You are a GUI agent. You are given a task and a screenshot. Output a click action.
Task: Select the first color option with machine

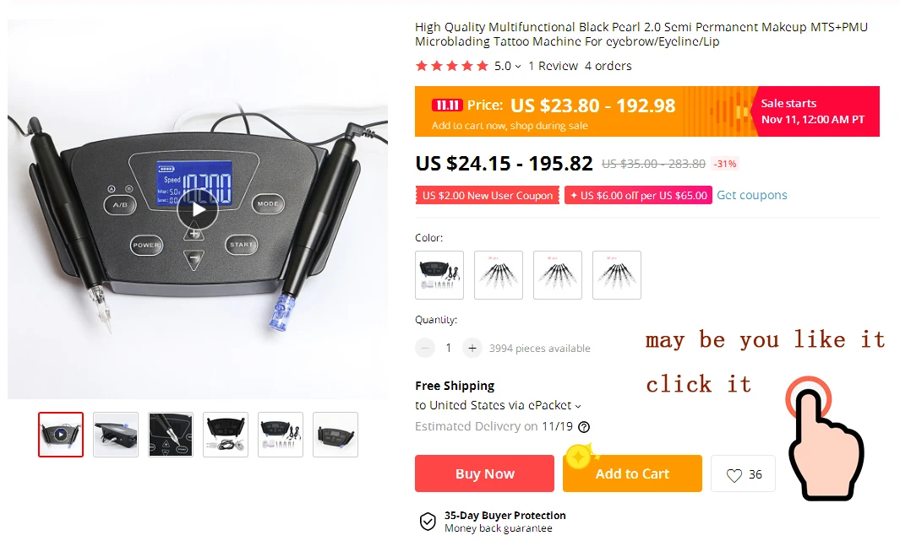pos(439,275)
